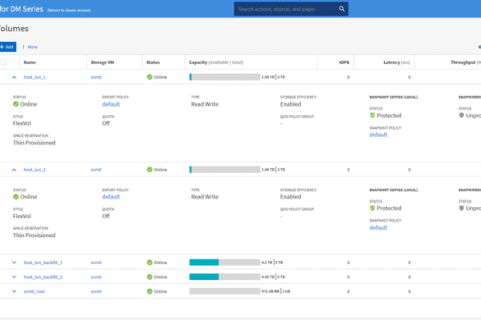Click Unprotected shield icon in host_lun_1 details
Image resolution: width=481 pixels, height=320 pixels.
pos(461,115)
